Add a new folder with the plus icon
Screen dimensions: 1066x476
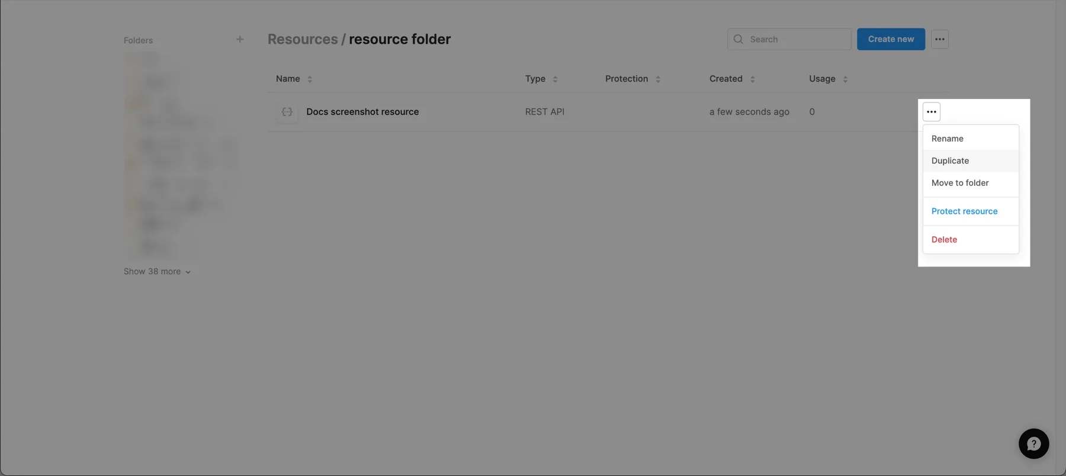pos(240,40)
